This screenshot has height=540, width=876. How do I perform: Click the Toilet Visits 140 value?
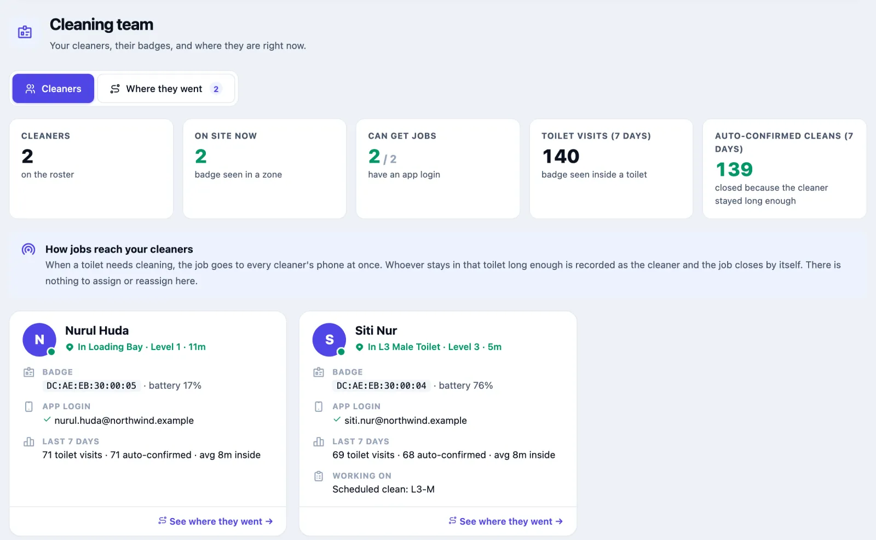561,157
